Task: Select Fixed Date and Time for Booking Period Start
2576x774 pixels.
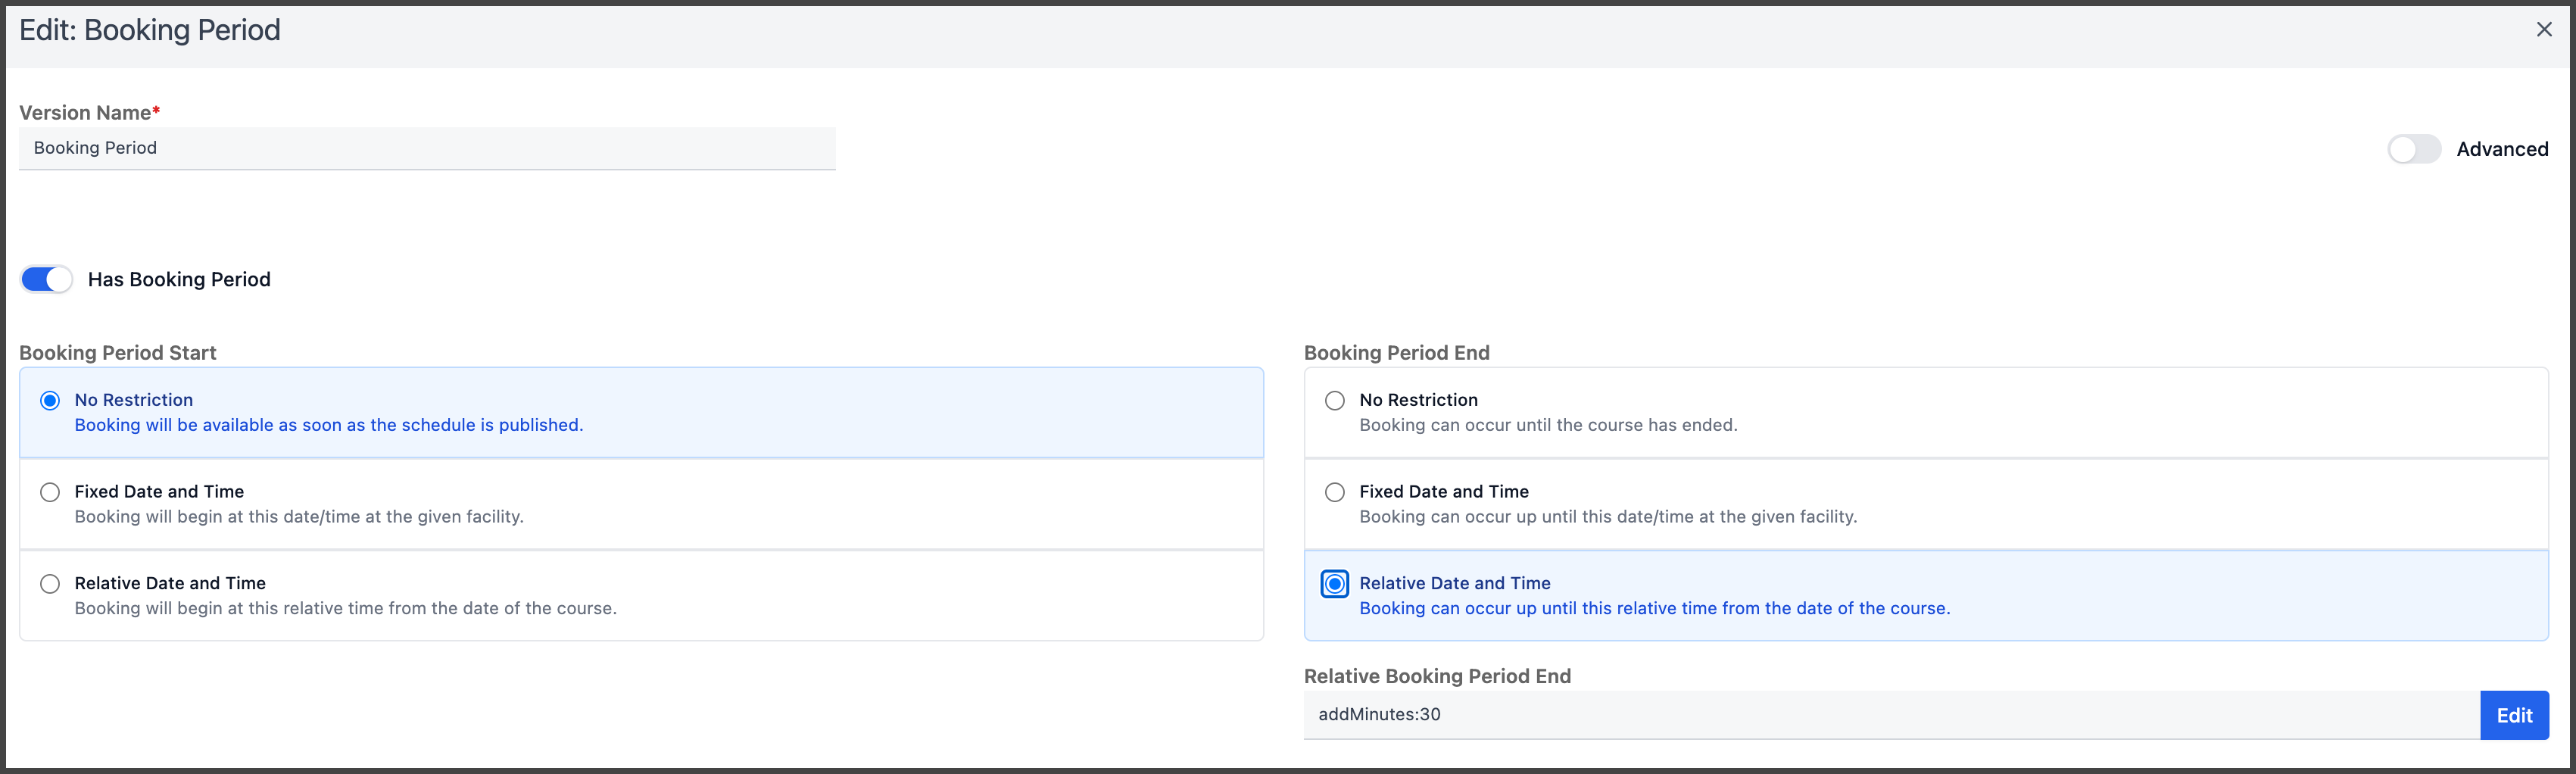Action: [50, 492]
